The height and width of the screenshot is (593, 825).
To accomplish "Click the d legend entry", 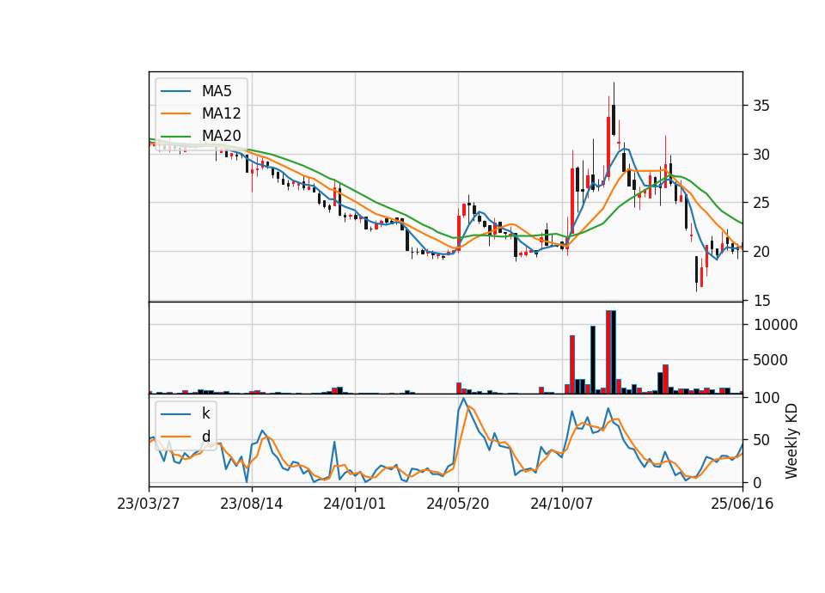I will click(x=205, y=437).
